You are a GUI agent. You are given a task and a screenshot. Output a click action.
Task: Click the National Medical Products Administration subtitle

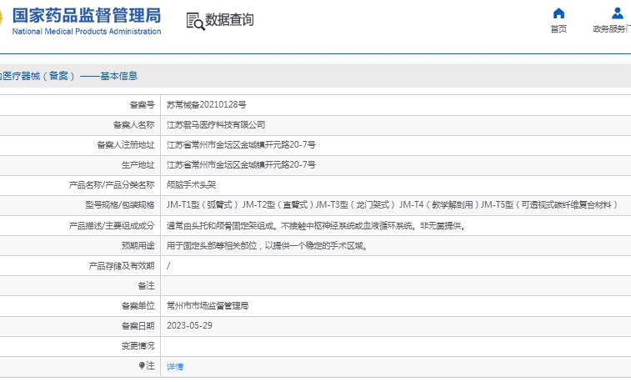[x=87, y=32]
